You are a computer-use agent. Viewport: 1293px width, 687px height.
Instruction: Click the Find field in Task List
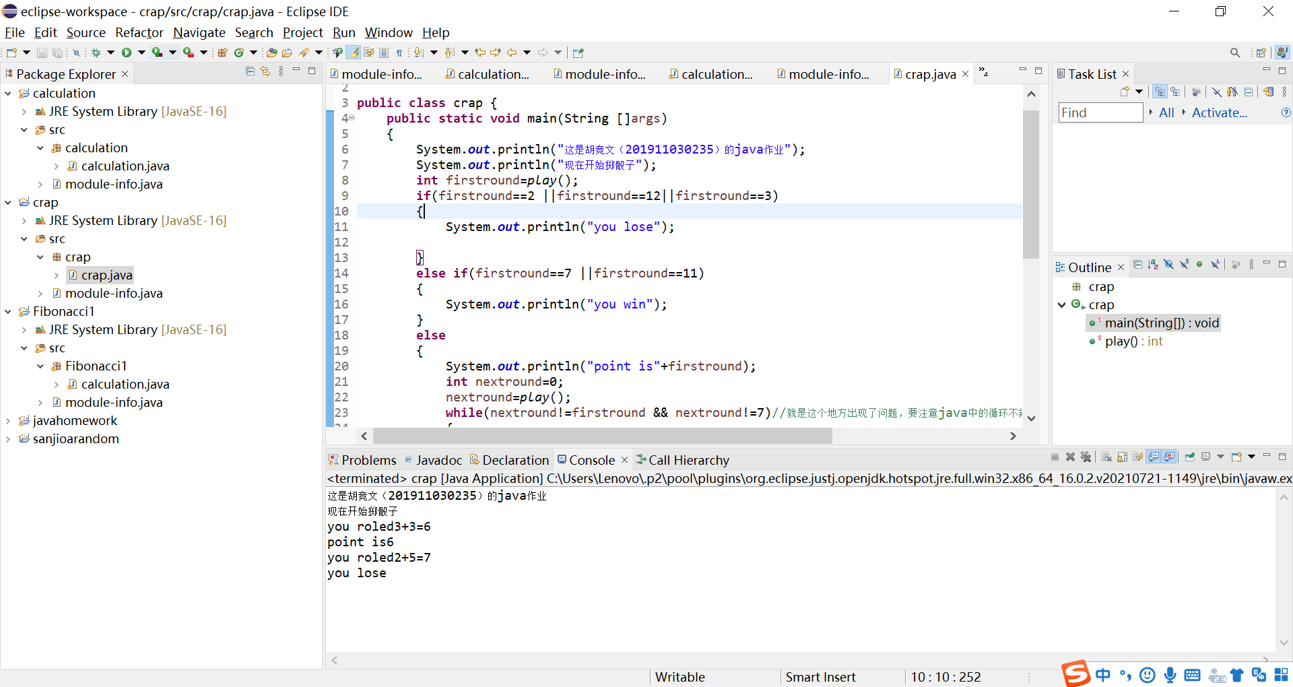[1100, 112]
